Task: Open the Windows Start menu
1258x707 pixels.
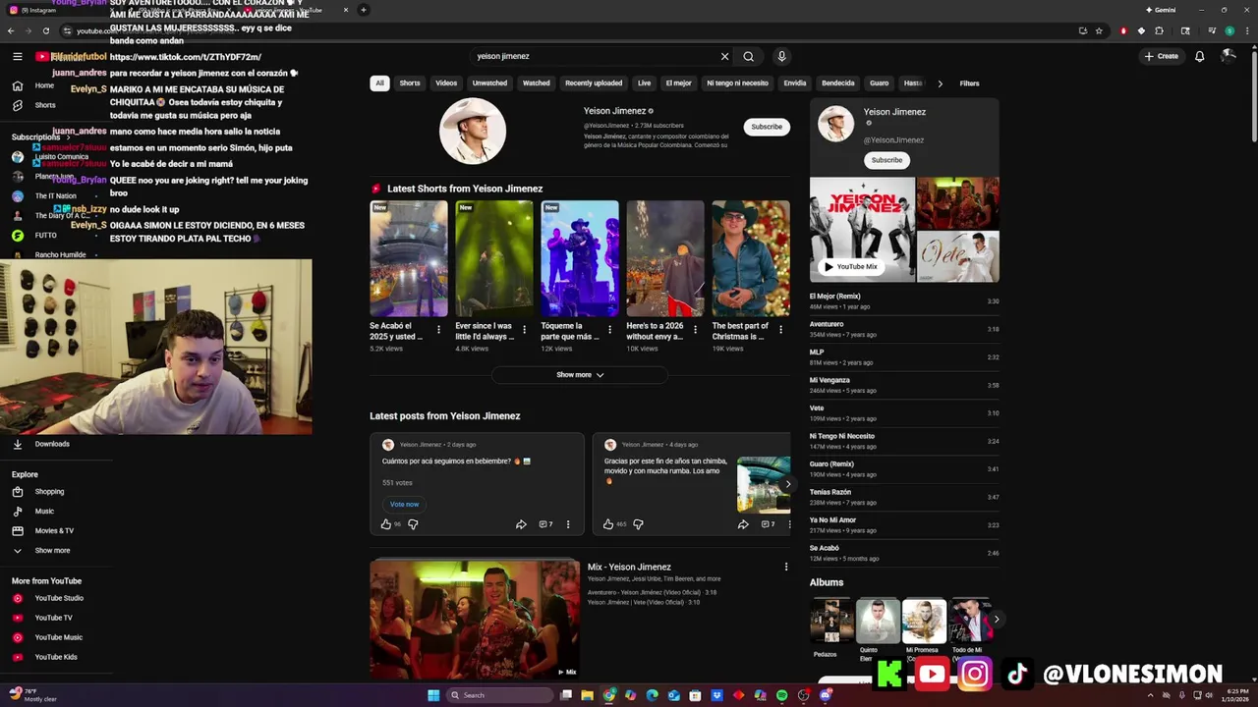Action: tap(433, 695)
